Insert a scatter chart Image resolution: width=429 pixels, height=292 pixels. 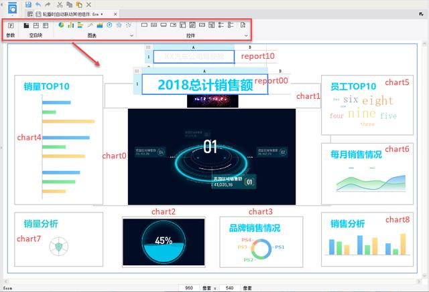(x=128, y=25)
